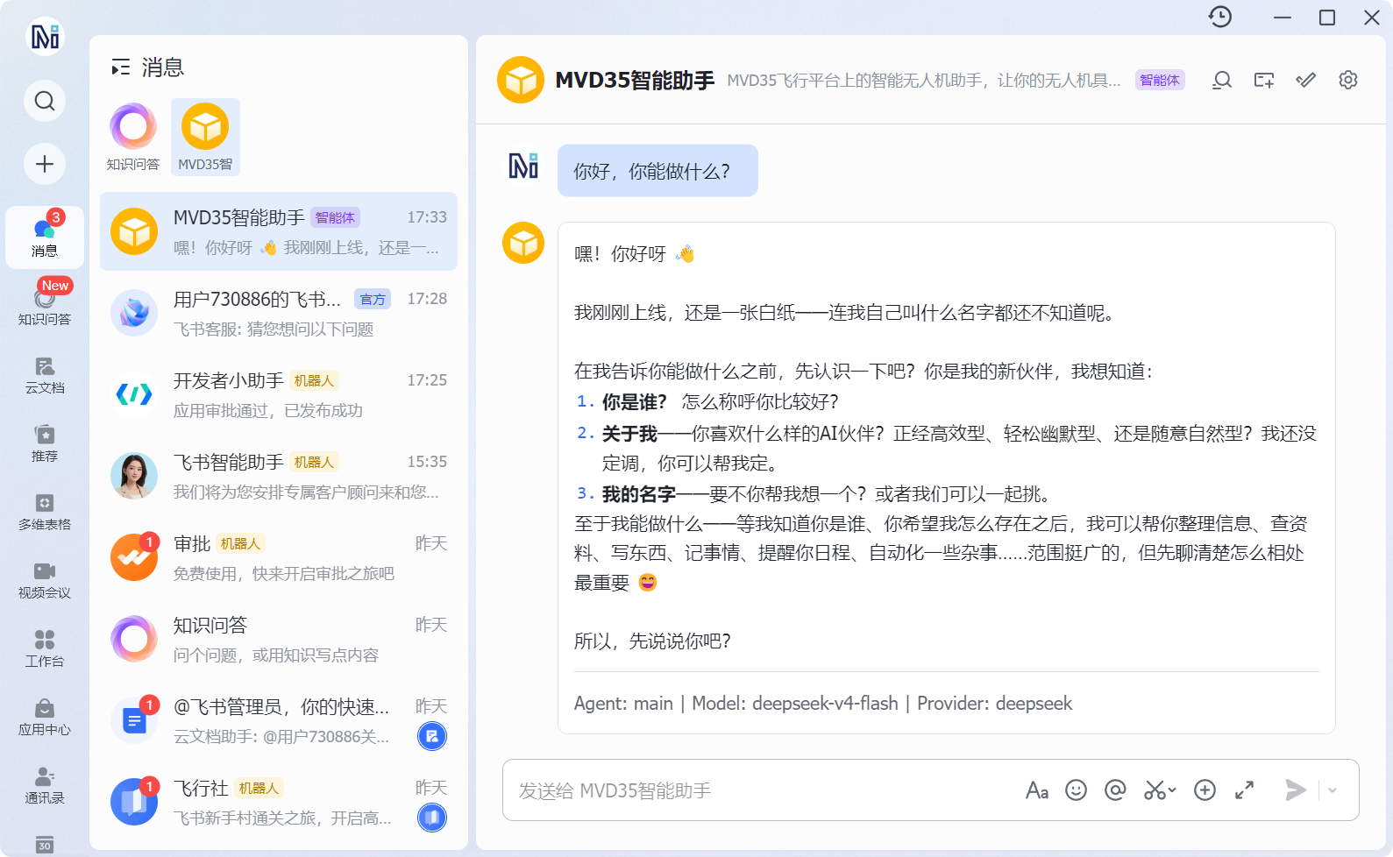Click the search magnifier in left sidebar

tap(45, 101)
